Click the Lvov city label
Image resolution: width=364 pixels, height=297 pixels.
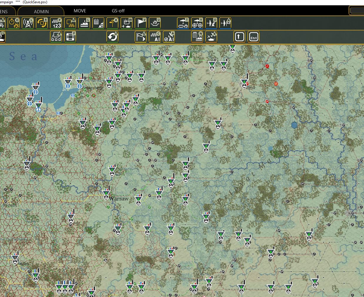198,293
